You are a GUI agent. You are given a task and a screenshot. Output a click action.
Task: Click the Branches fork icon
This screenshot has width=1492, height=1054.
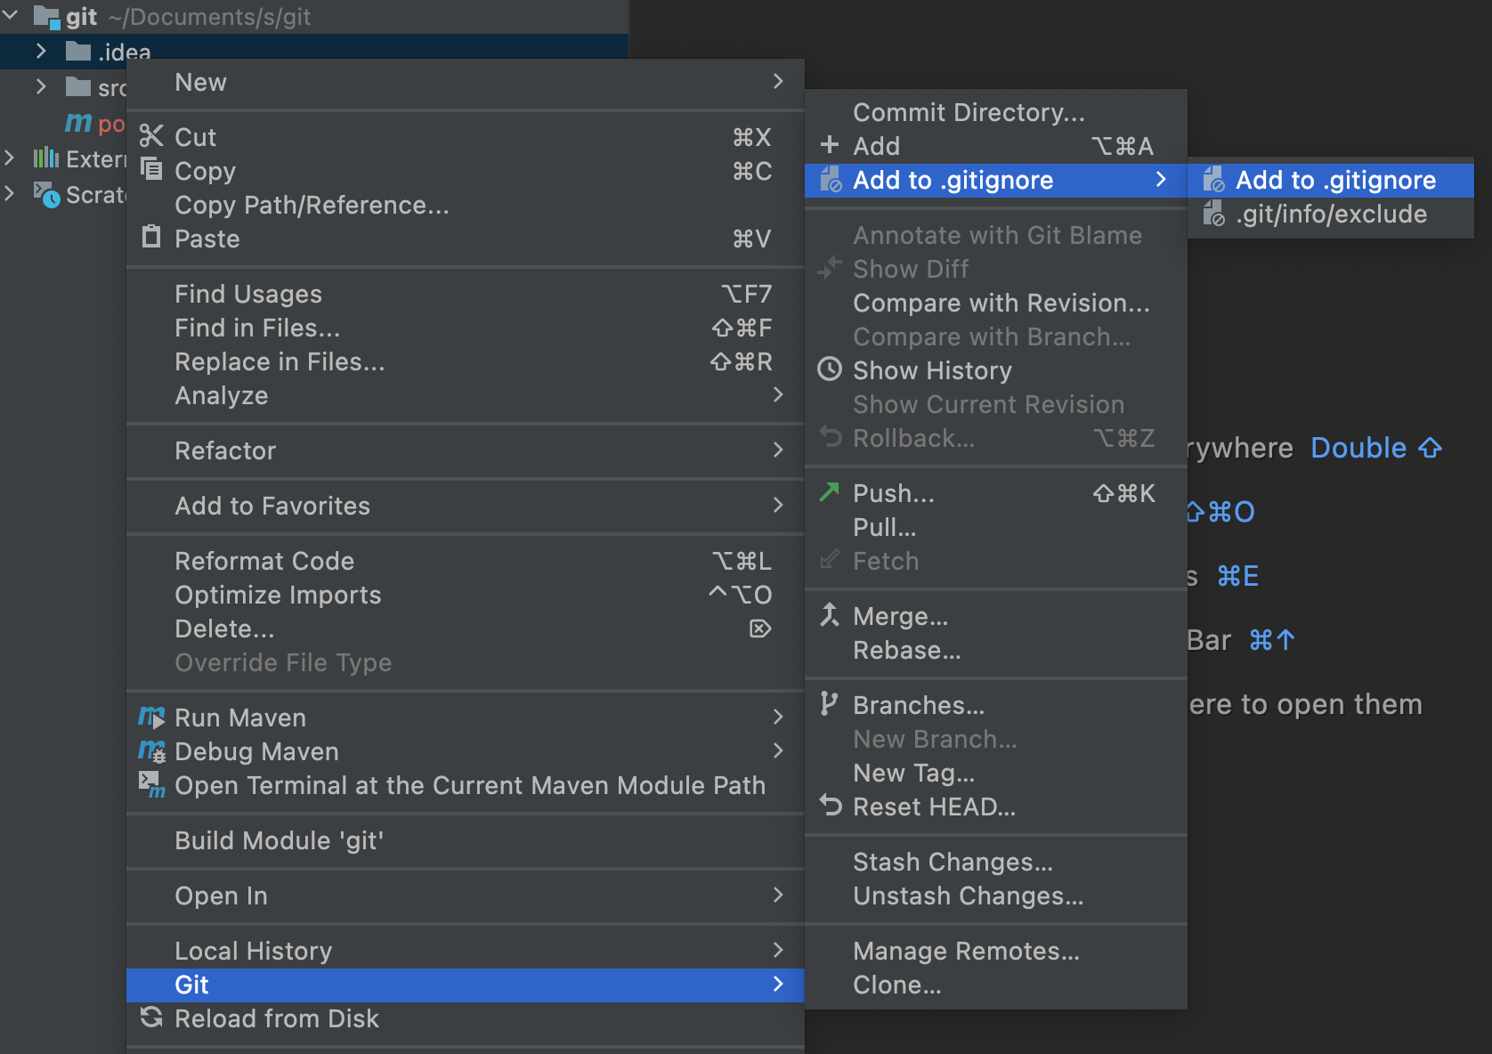click(830, 704)
